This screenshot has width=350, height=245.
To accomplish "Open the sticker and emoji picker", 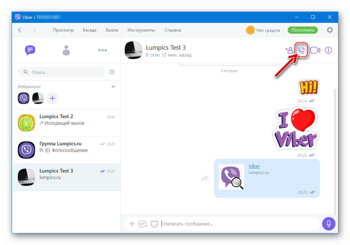I will [x=154, y=224].
